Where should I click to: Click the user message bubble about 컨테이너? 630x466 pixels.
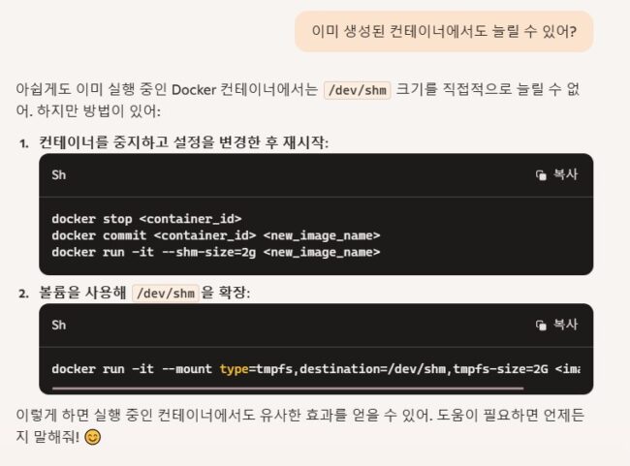[444, 31]
